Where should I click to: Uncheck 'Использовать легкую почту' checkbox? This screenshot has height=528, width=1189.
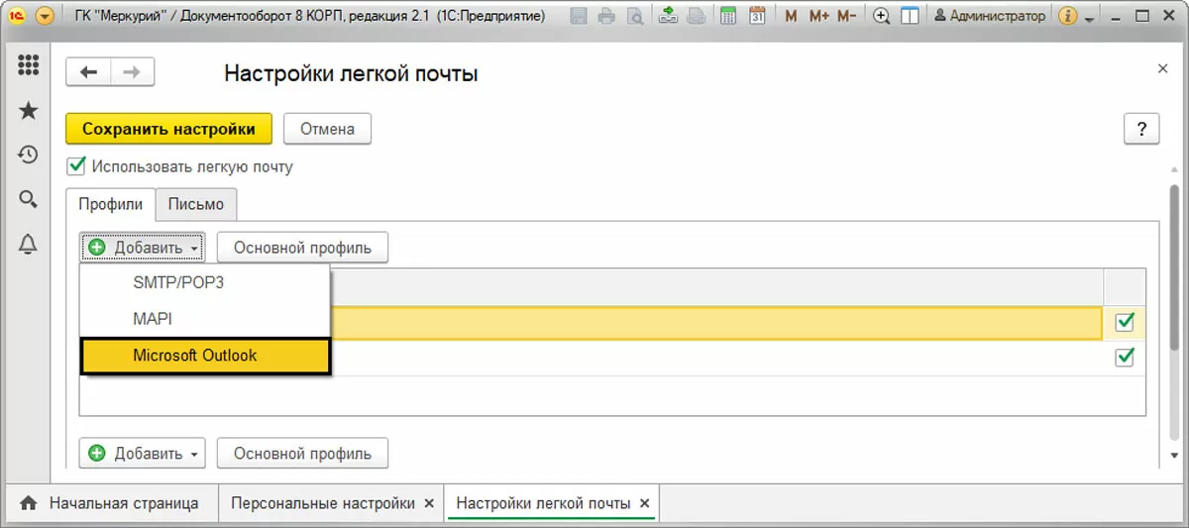pos(75,166)
